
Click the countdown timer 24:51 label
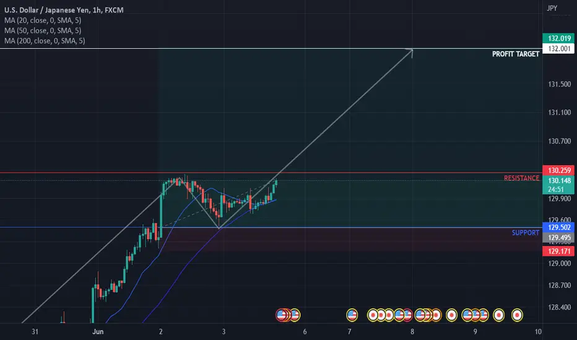click(556, 189)
